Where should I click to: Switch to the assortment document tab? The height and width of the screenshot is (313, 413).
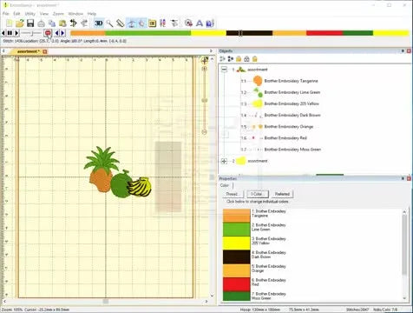pyautogui.click(x=28, y=51)
